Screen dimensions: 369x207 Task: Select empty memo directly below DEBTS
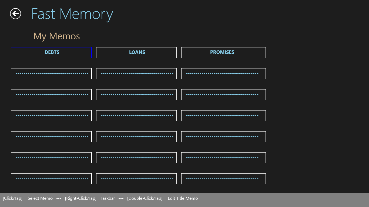[51, 74]
